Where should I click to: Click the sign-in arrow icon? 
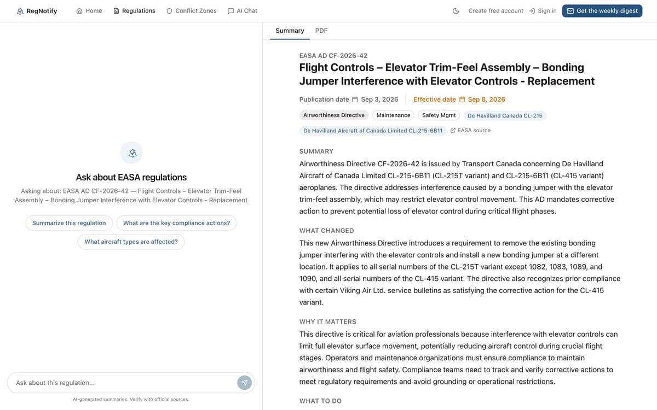pos(532,11)
